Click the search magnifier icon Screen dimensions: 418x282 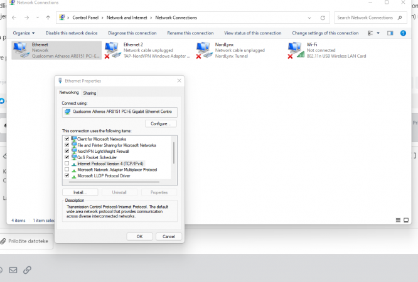click(x=400, y=18)
